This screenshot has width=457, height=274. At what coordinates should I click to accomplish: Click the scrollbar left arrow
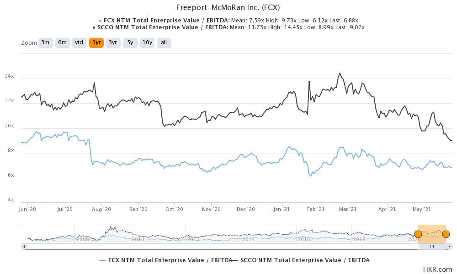[x=24, y=247]
